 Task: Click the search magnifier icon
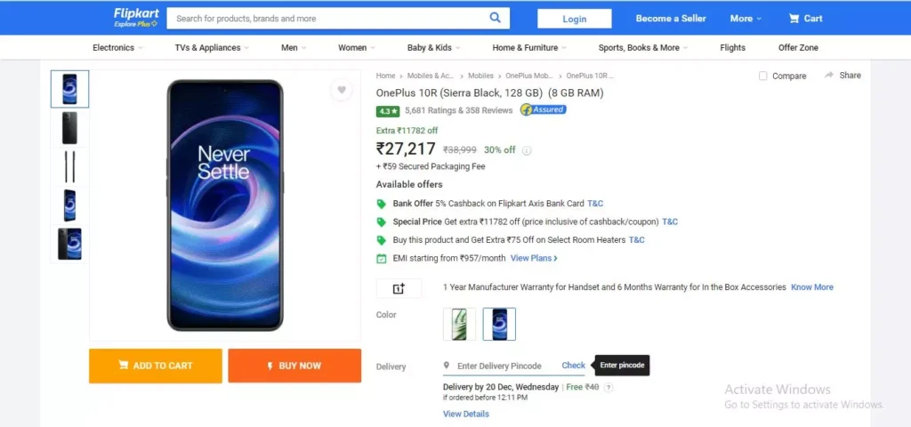(495, 18)
